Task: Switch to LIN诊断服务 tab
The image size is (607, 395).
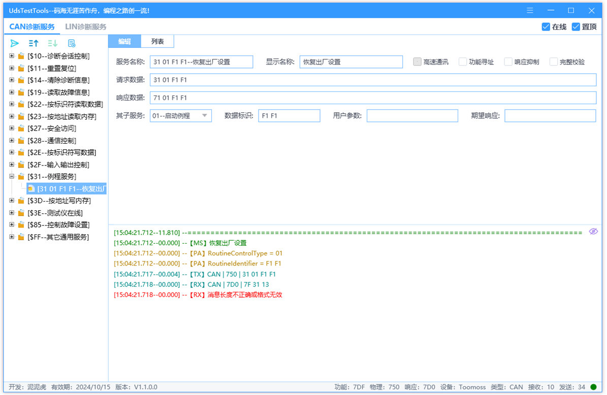Action: tap(85, 27)
